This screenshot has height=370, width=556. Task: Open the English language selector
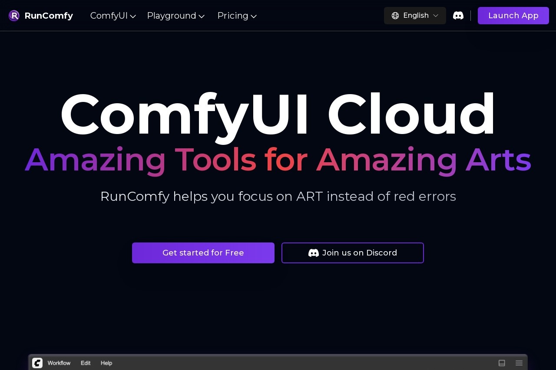(415, 16)
